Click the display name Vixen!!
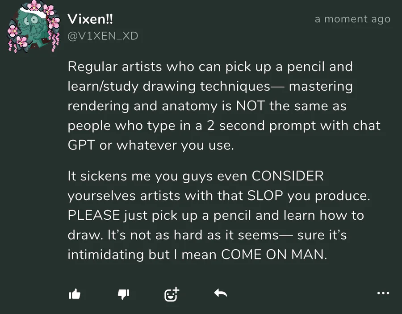This screenshot has width=402, height=314. 90,19
